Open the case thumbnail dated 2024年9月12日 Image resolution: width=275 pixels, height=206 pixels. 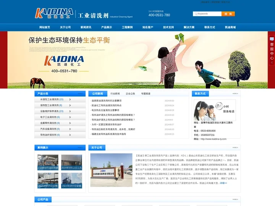(71, 163)
